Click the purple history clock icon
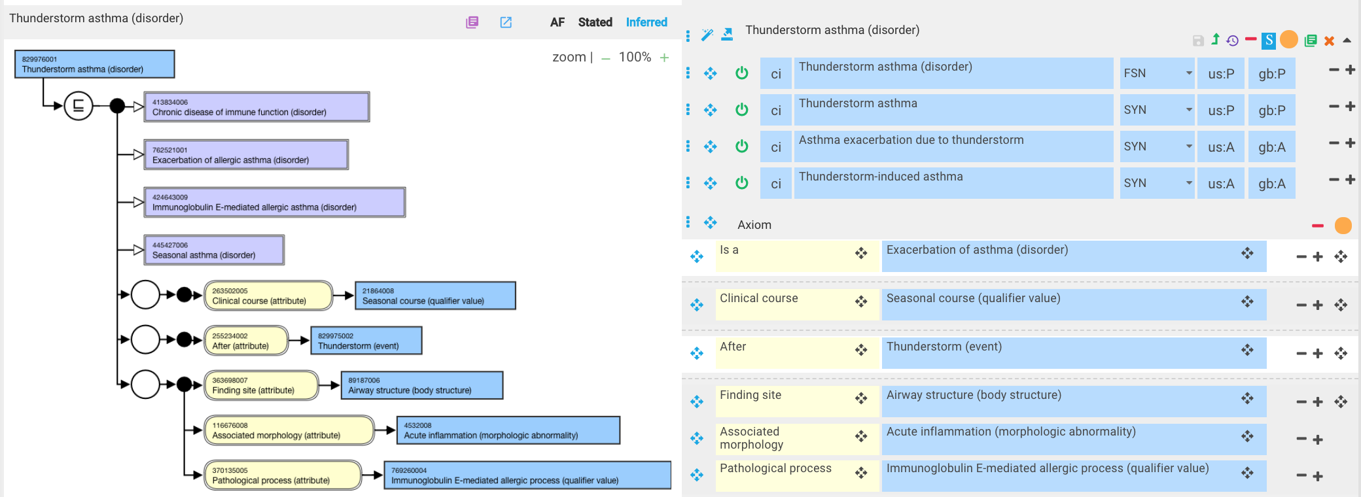 1232,41
